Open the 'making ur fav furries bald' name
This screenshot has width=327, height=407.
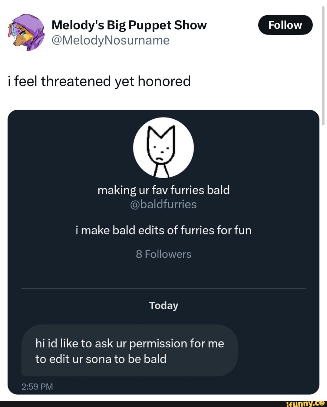(163, 190)
